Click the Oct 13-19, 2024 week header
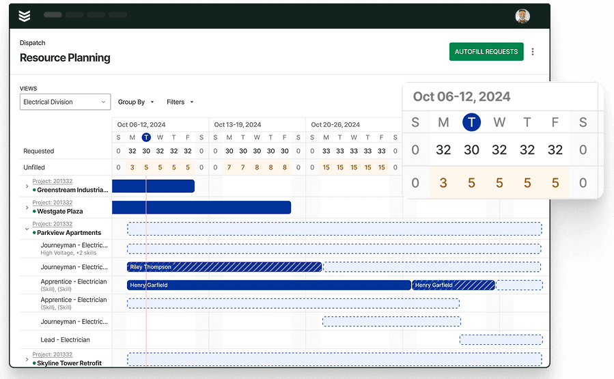The width and height of the screenshot is (614, 379). (x=238, y=124)
